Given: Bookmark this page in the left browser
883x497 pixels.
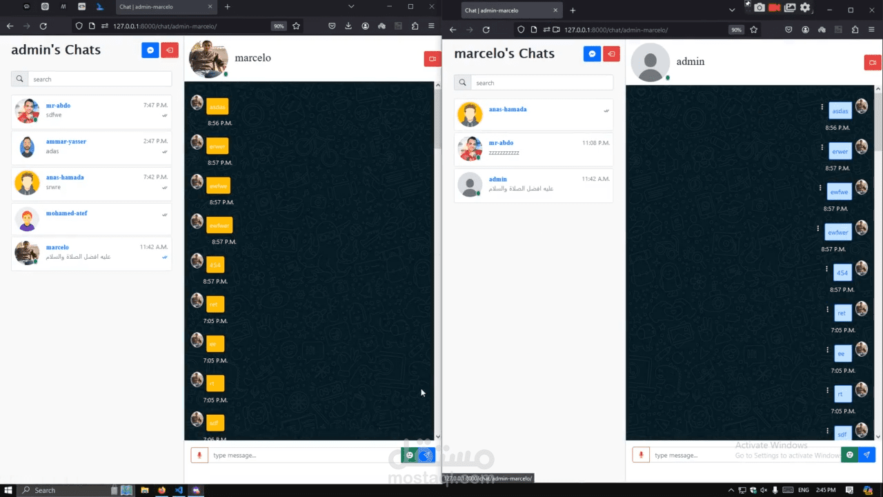Looking at the screenshot, I should tap(296, 26).
